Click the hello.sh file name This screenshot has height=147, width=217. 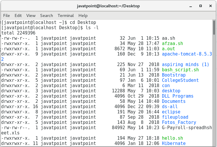[172, 138]
